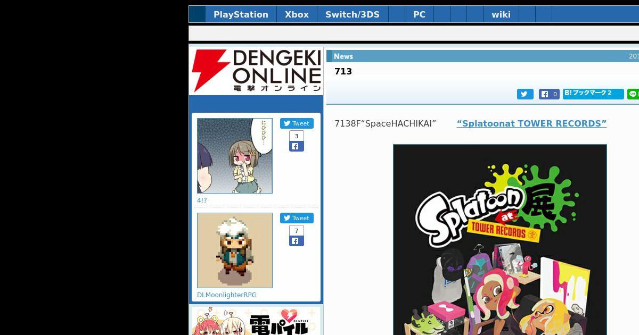This screenshot has width=639, height=335.
Task: Open the wiki navigation tab
Action: [x=501, y=14]
